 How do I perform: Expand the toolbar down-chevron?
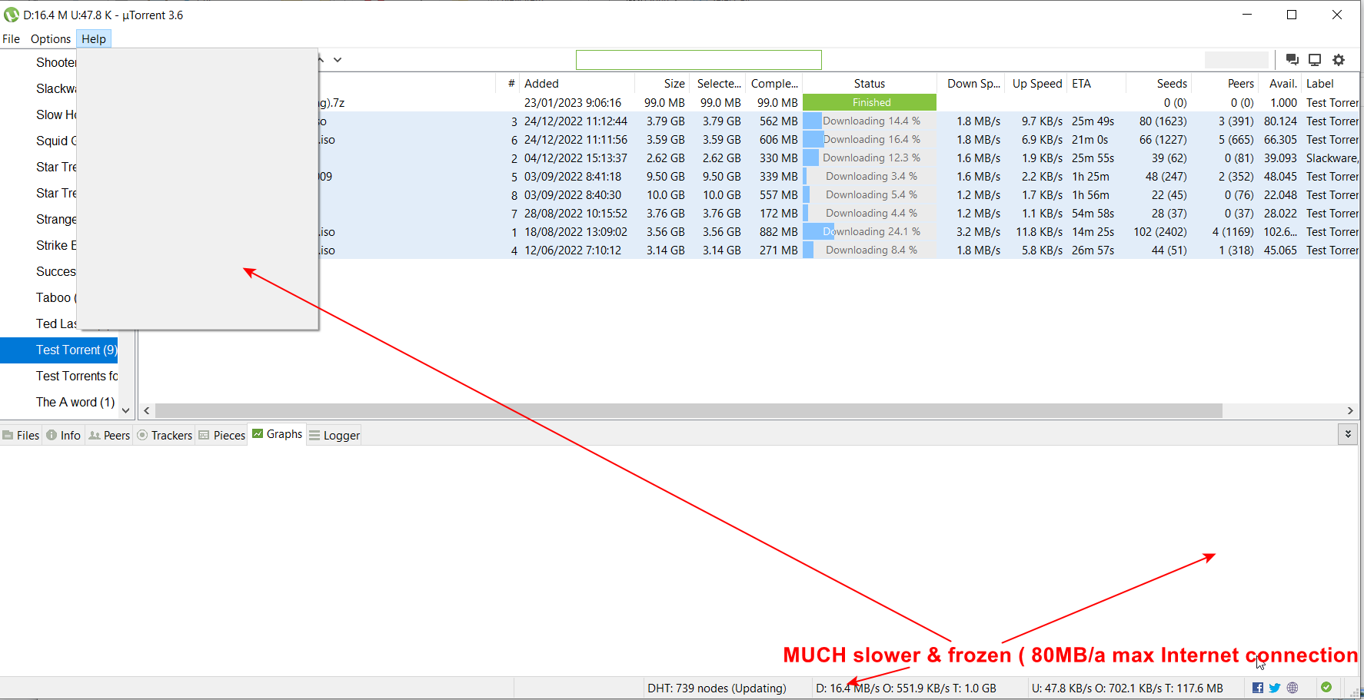338,60
